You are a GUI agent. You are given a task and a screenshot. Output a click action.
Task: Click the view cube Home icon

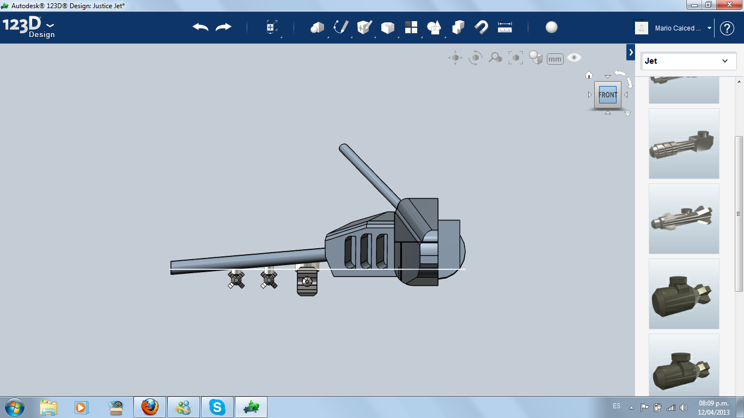(x=589, y=75)
